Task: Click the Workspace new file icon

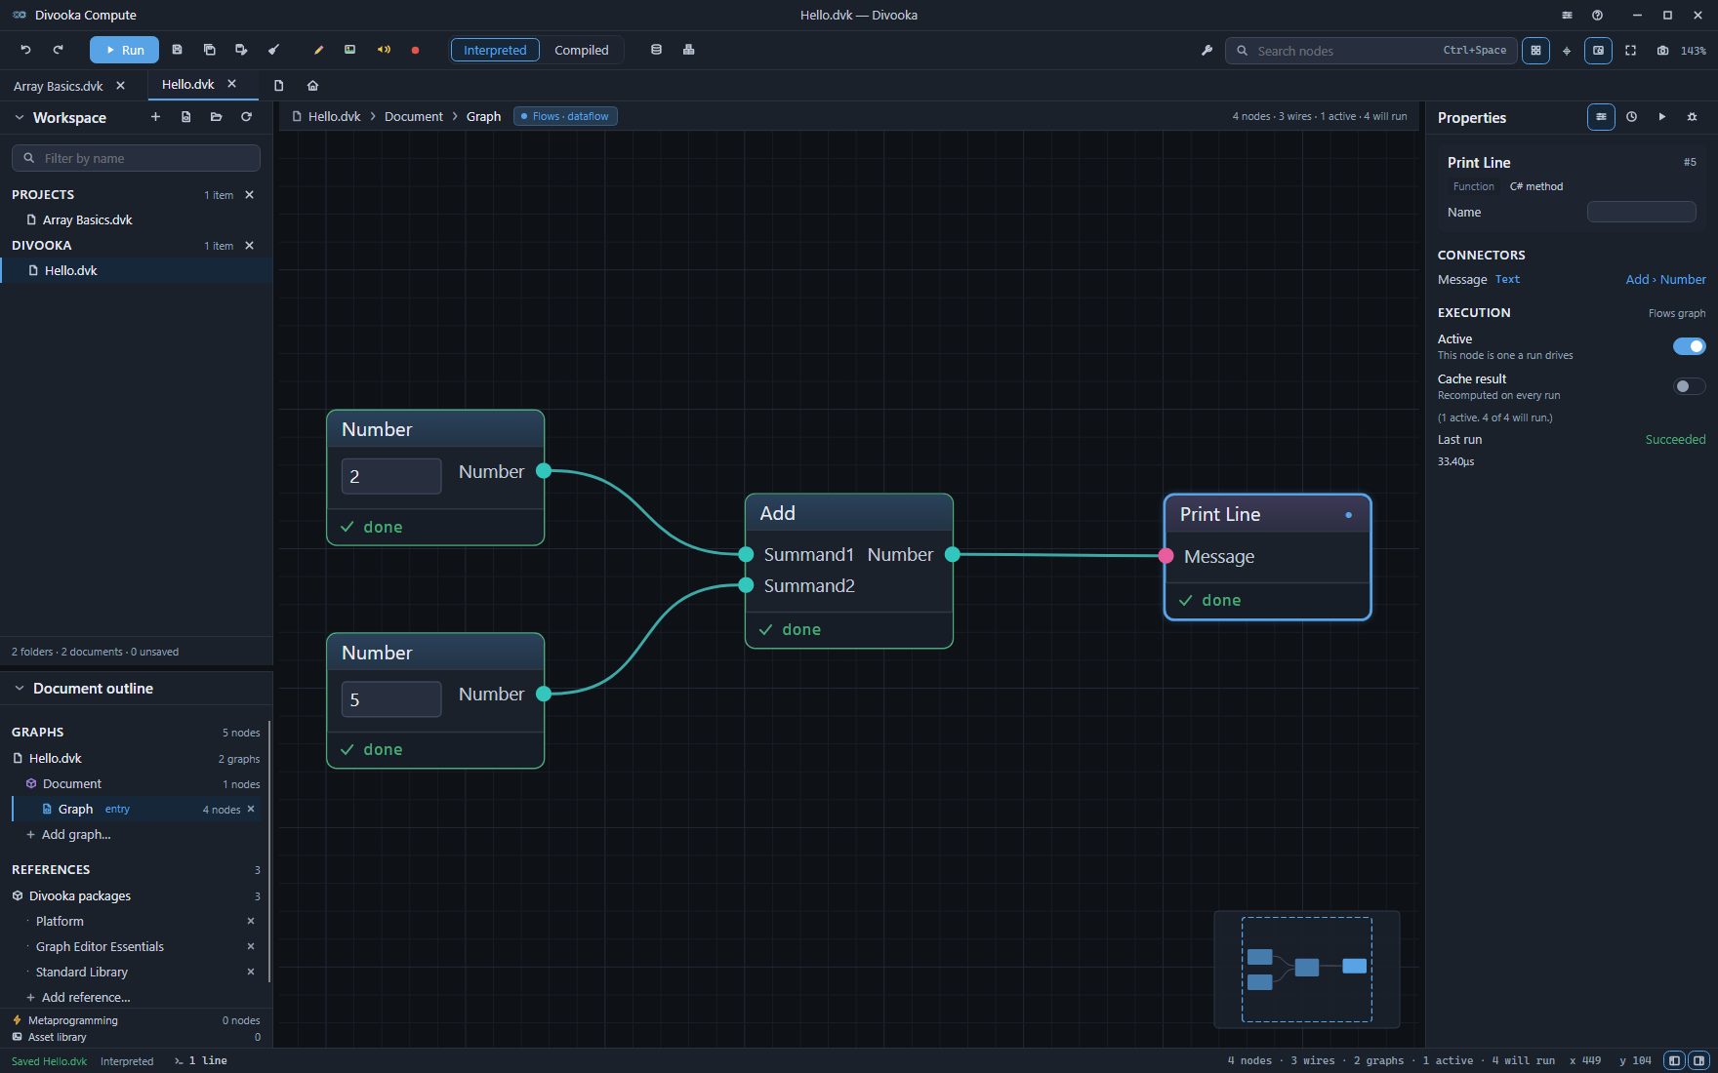Action: (x=185, y=117)
